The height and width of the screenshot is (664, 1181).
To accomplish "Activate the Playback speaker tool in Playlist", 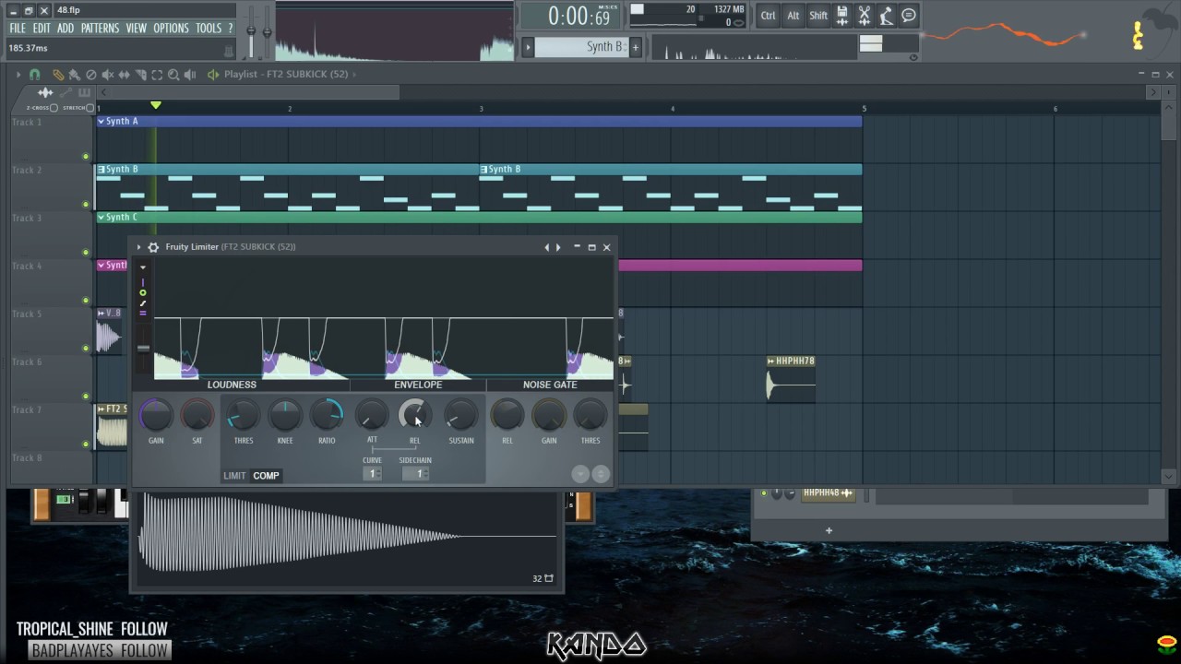I will [190, 75].
